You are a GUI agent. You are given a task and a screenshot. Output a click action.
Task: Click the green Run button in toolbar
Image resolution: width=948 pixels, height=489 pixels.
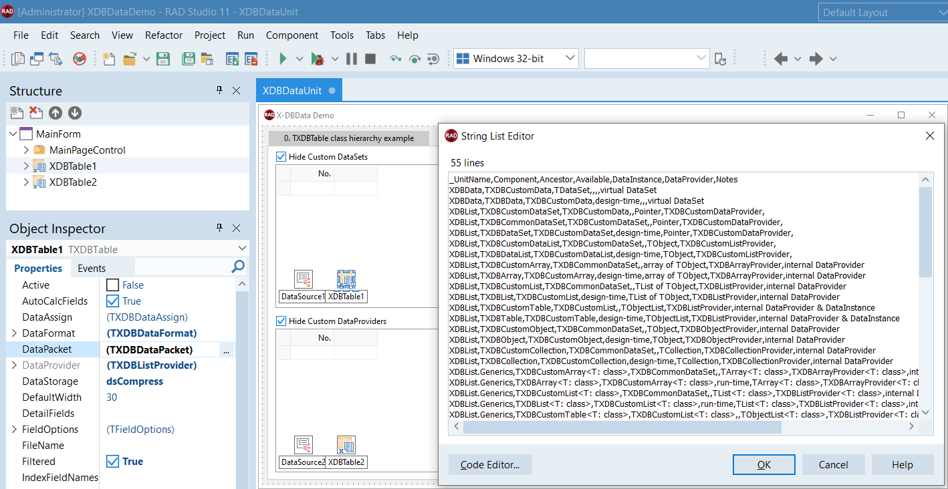point(283,59)
